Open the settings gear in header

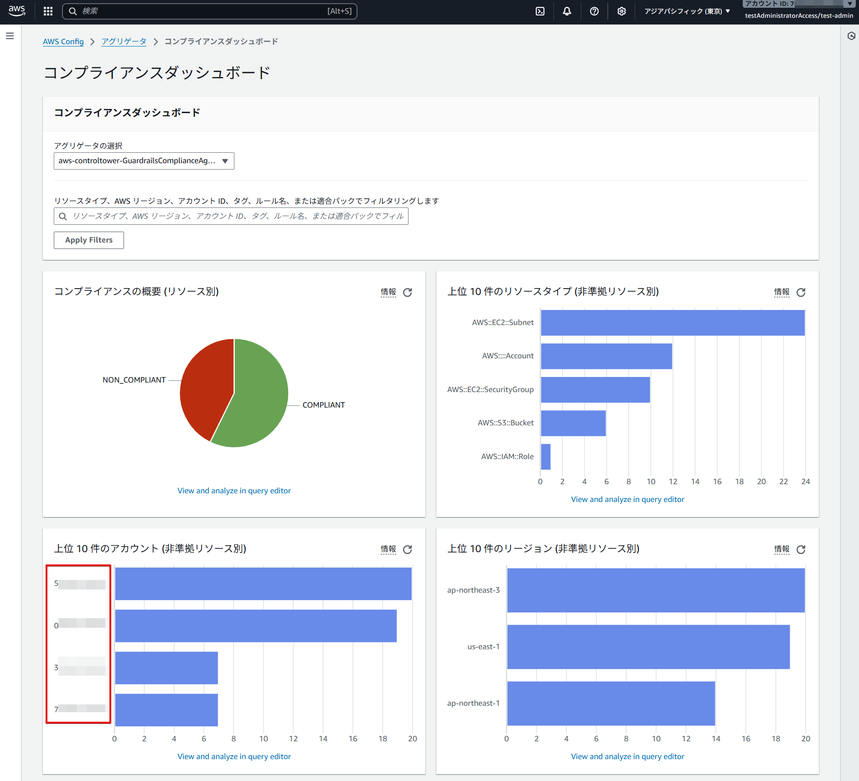[x=621, y=11]
